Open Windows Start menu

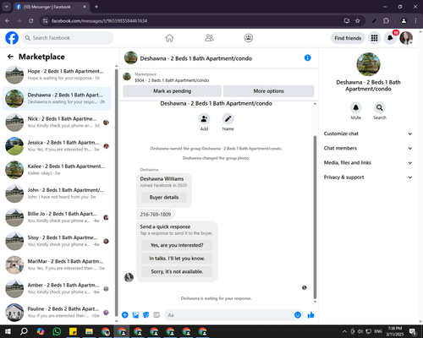click(8, 331)
